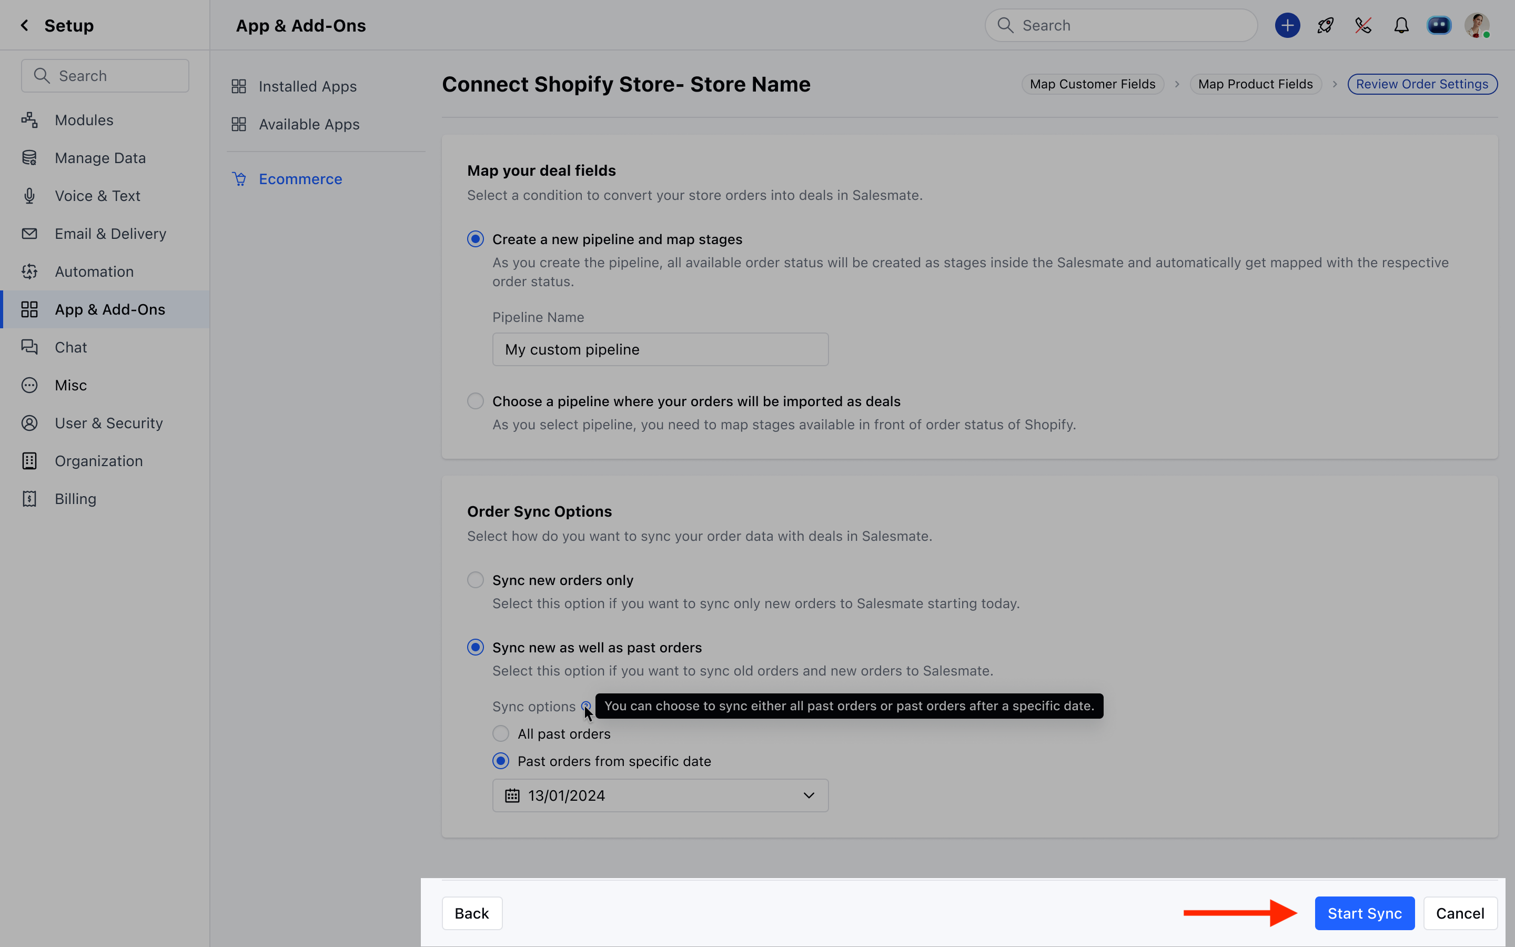Go to Available Apps
Image resolution: width=1515 pixels, height=947 pixels.
tap(309, 124)
